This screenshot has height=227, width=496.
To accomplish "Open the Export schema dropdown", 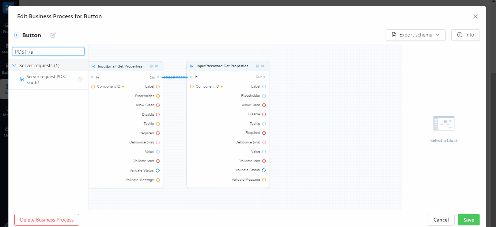I will (415, 35).
